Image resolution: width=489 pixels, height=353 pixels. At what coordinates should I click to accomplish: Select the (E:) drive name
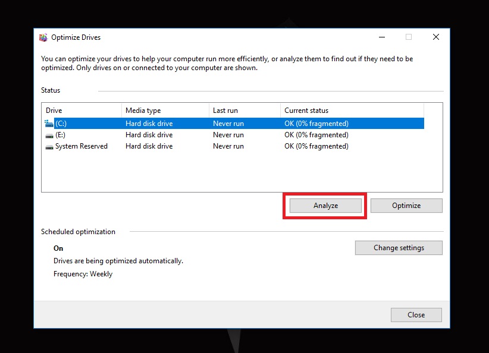click(60, 135)
